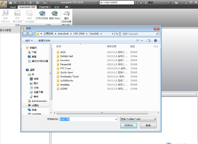
Task: Open the Organize dropdown menu
Action: pyautogui.click(x=29, y=40)
